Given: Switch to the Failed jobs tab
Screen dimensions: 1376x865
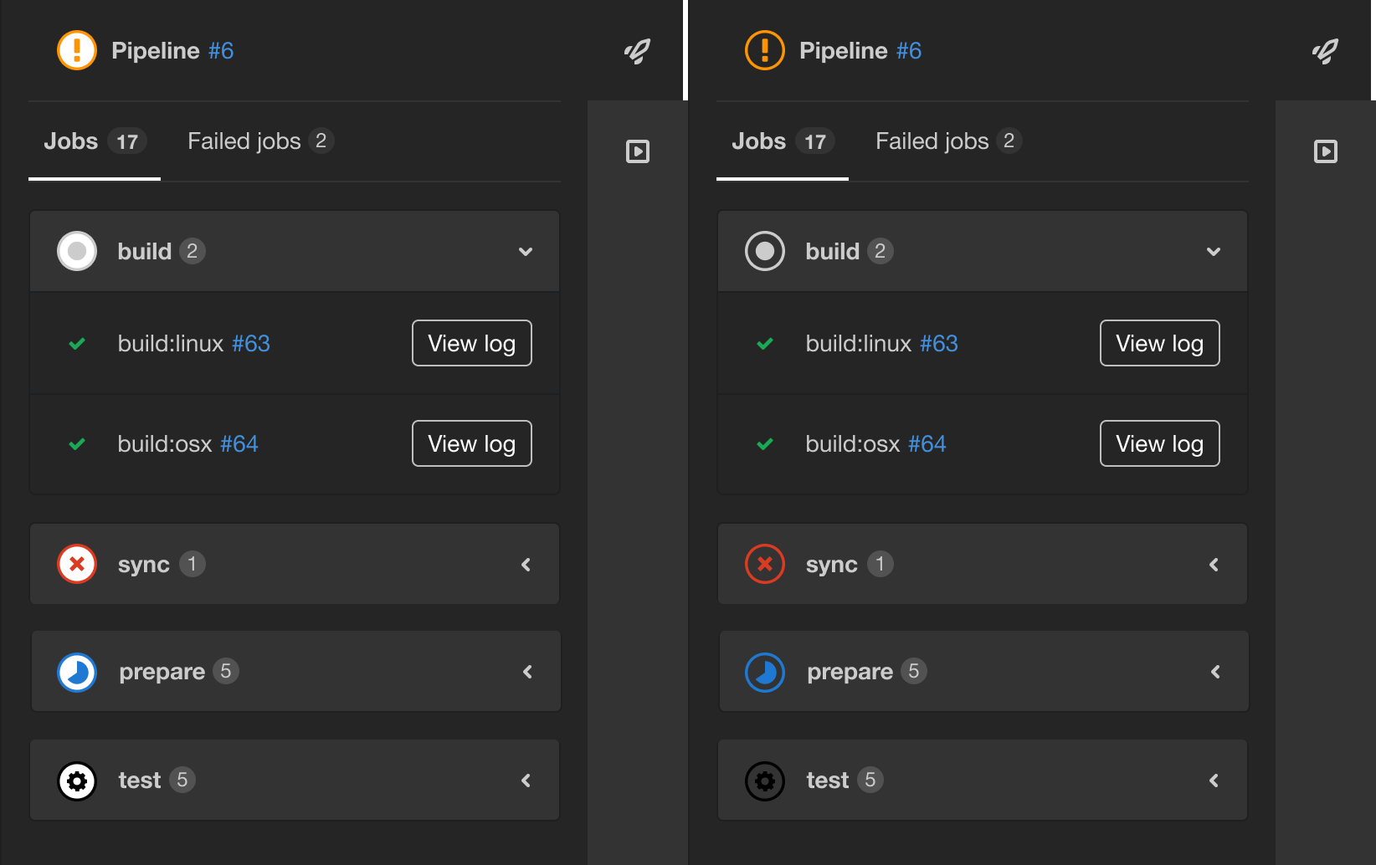Looking at the screenshot, I should 245,141.
